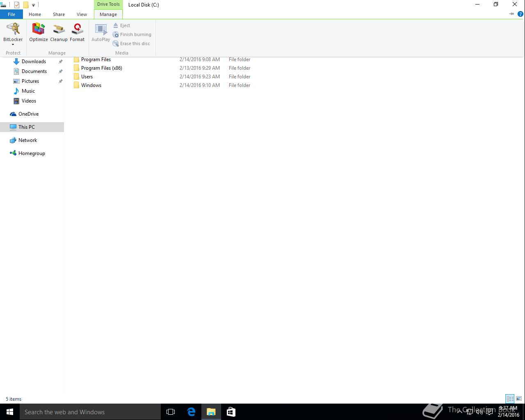
Task: Click the 2/14/2016 9:10 AM date cell
Action: tap(200, 85)
